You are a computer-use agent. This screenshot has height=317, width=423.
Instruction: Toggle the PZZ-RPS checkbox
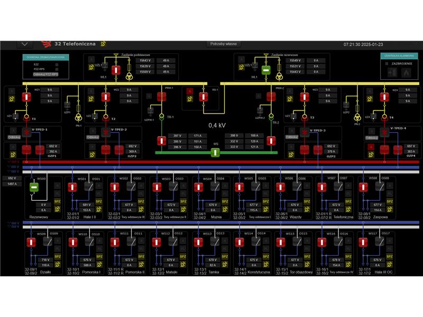pyautogui.click(x=57, y=69)
